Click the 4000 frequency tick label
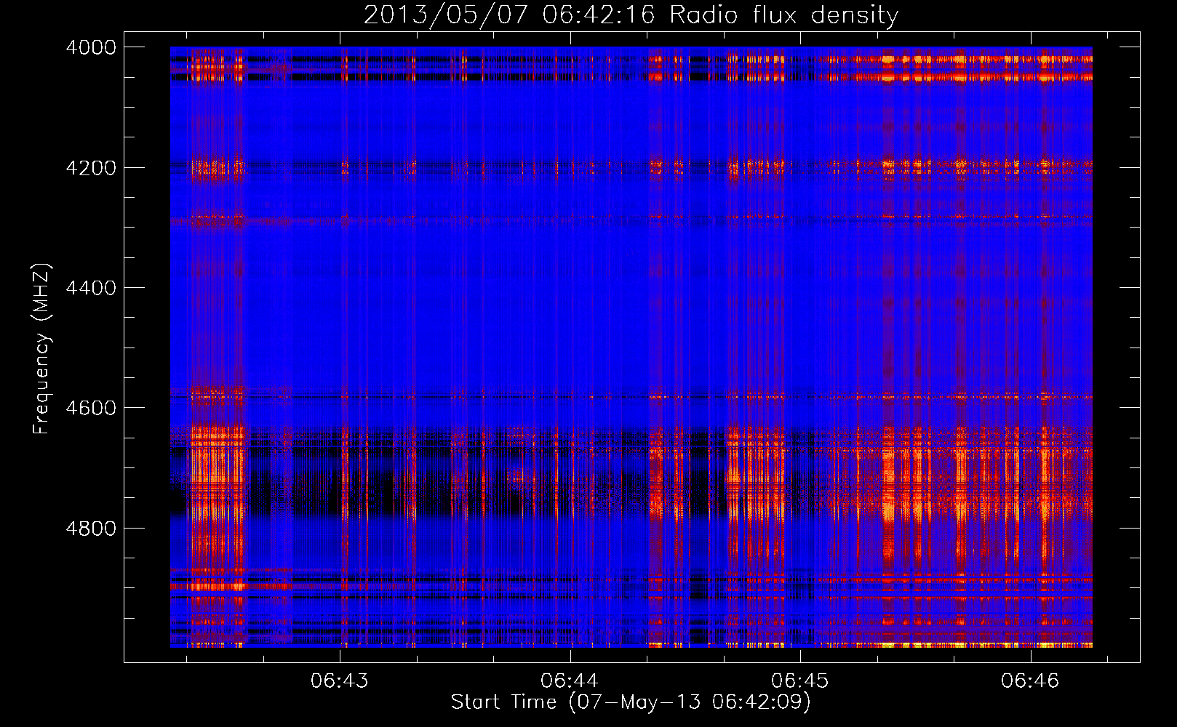This screenshot has width=1177, height=727. click(91, 47)
